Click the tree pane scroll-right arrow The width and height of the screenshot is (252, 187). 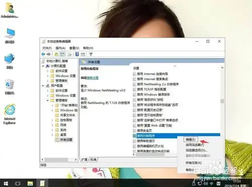(x=76, y=159)
